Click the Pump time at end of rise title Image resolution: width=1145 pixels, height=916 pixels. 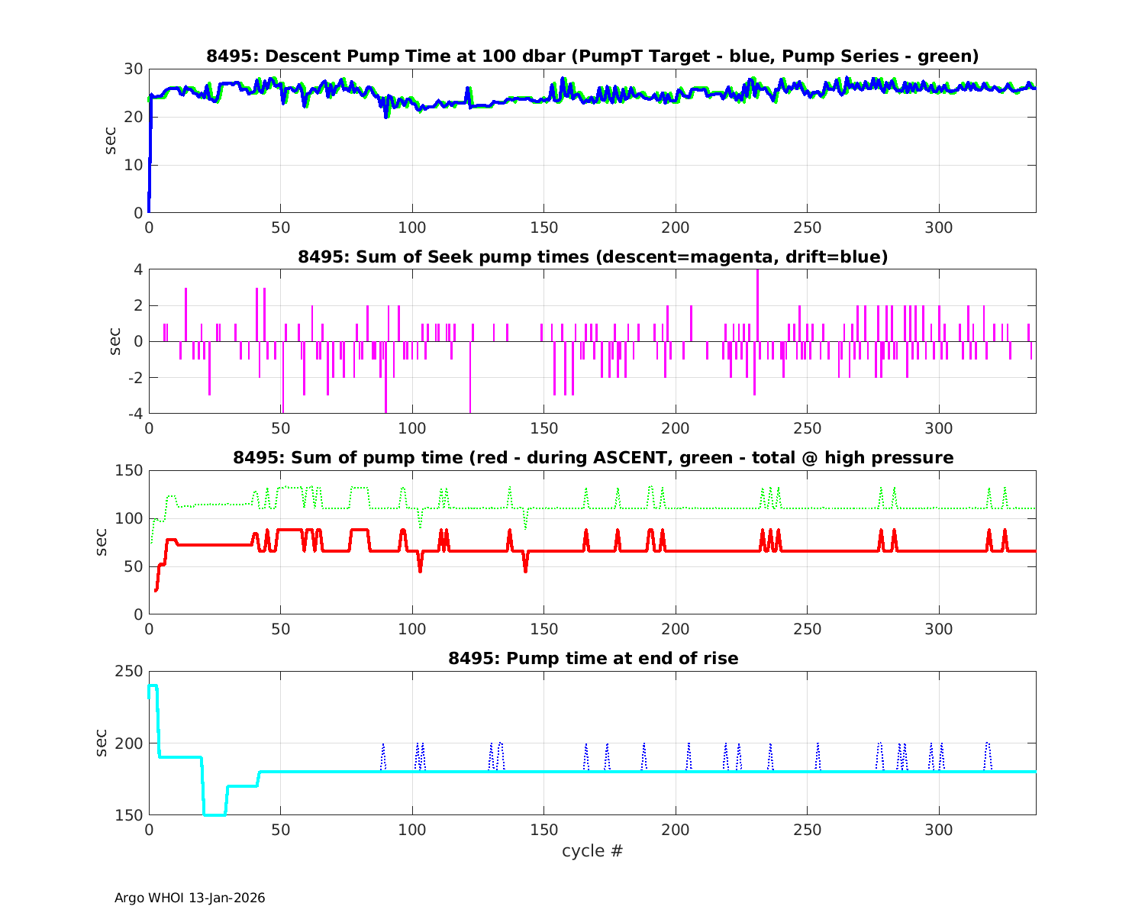coord(592,659)
